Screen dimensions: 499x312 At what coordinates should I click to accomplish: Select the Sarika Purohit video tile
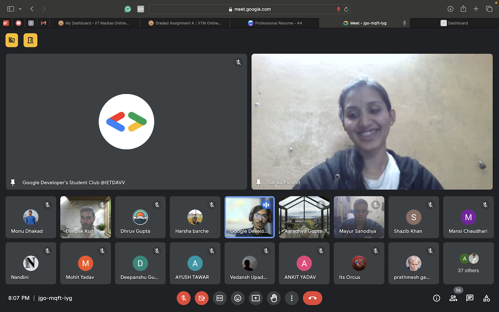[x=372, y=122]
